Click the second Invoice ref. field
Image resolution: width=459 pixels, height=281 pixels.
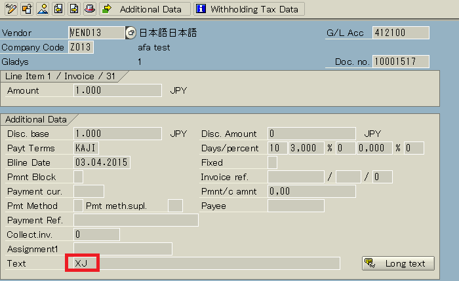pyautogui.click(x=348, y=177)
